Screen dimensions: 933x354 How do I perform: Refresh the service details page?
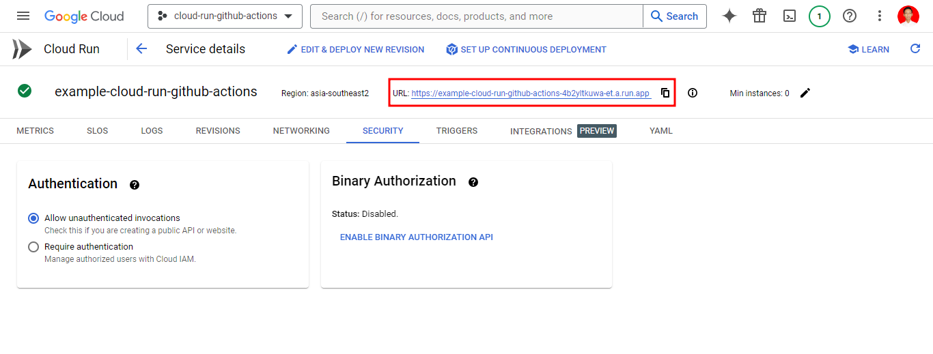(x=915, y=48)
